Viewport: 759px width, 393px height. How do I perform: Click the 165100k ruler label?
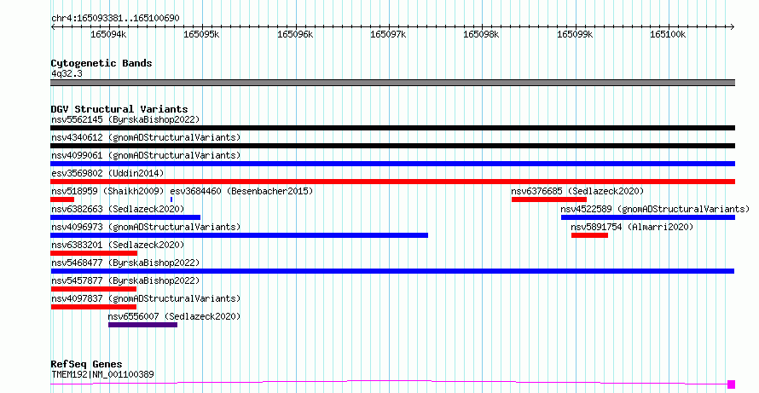coord(668,34)
